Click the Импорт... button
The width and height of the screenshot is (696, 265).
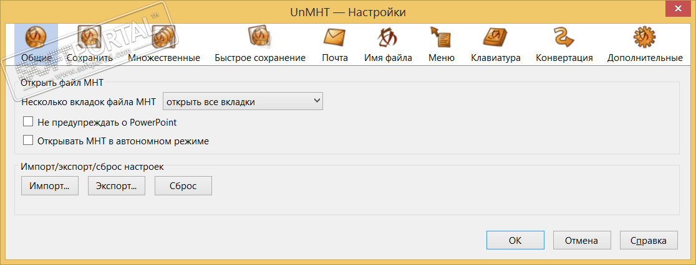[50, 186]
